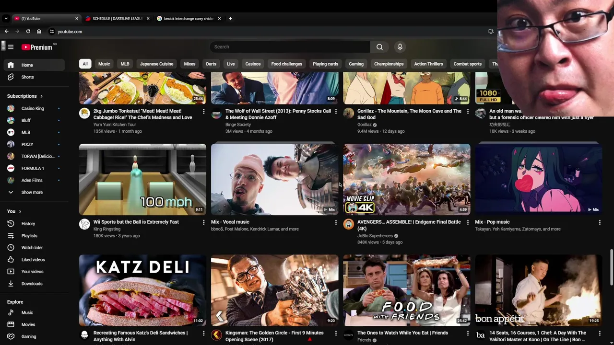The image size is (614, 345).
Task: Open Music under Explore
Action: 34,312
